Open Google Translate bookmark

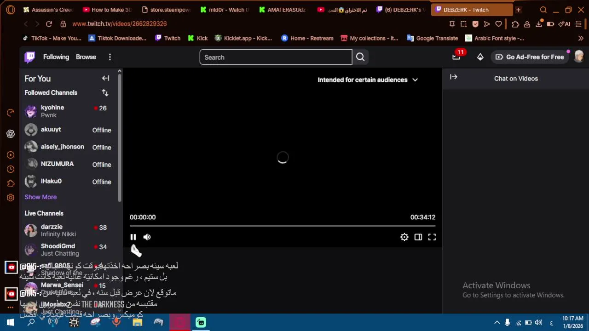click(432, 39)
